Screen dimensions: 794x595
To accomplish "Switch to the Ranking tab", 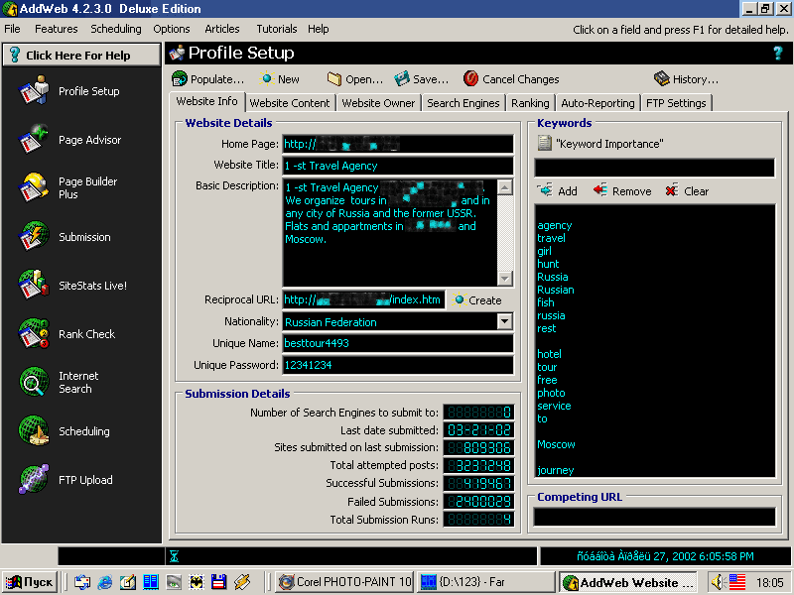I will point(530,103).
